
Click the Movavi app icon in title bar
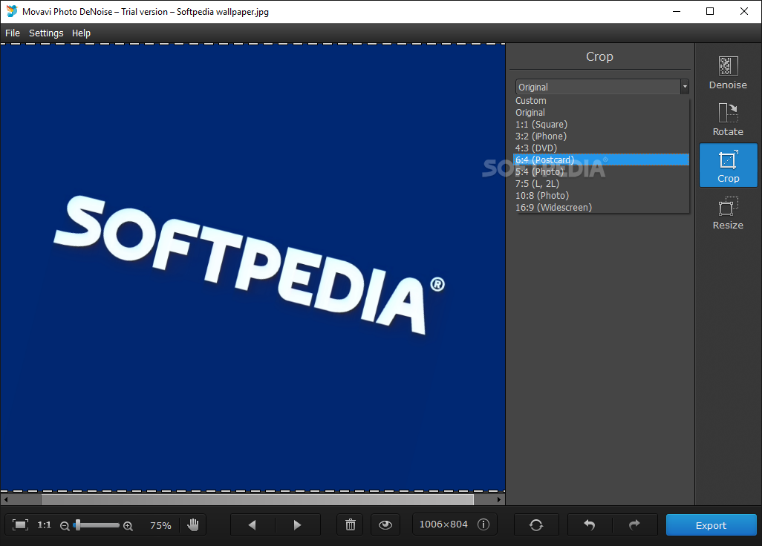pyautogui.click(x=12, y=11)
